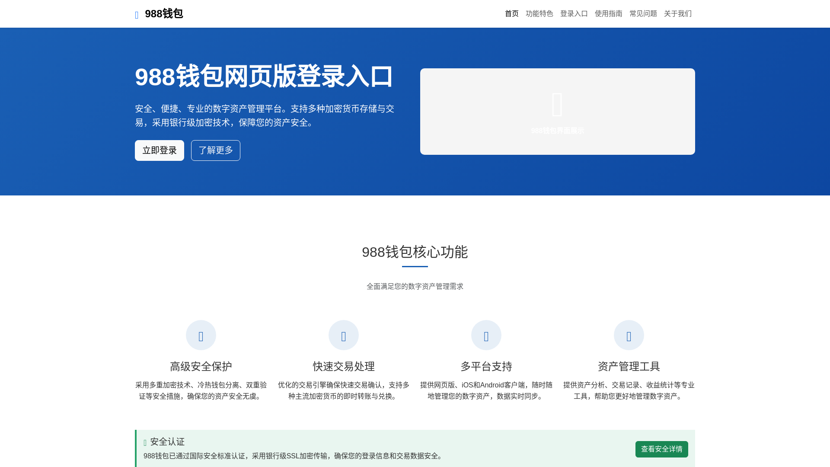
Task: Click the 多平台支持 feature title
Action: (x=486, y=367)
